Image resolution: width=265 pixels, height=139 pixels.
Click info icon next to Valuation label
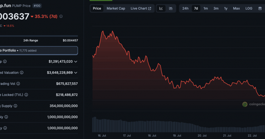pyautogui.click(x=22, y=72)
